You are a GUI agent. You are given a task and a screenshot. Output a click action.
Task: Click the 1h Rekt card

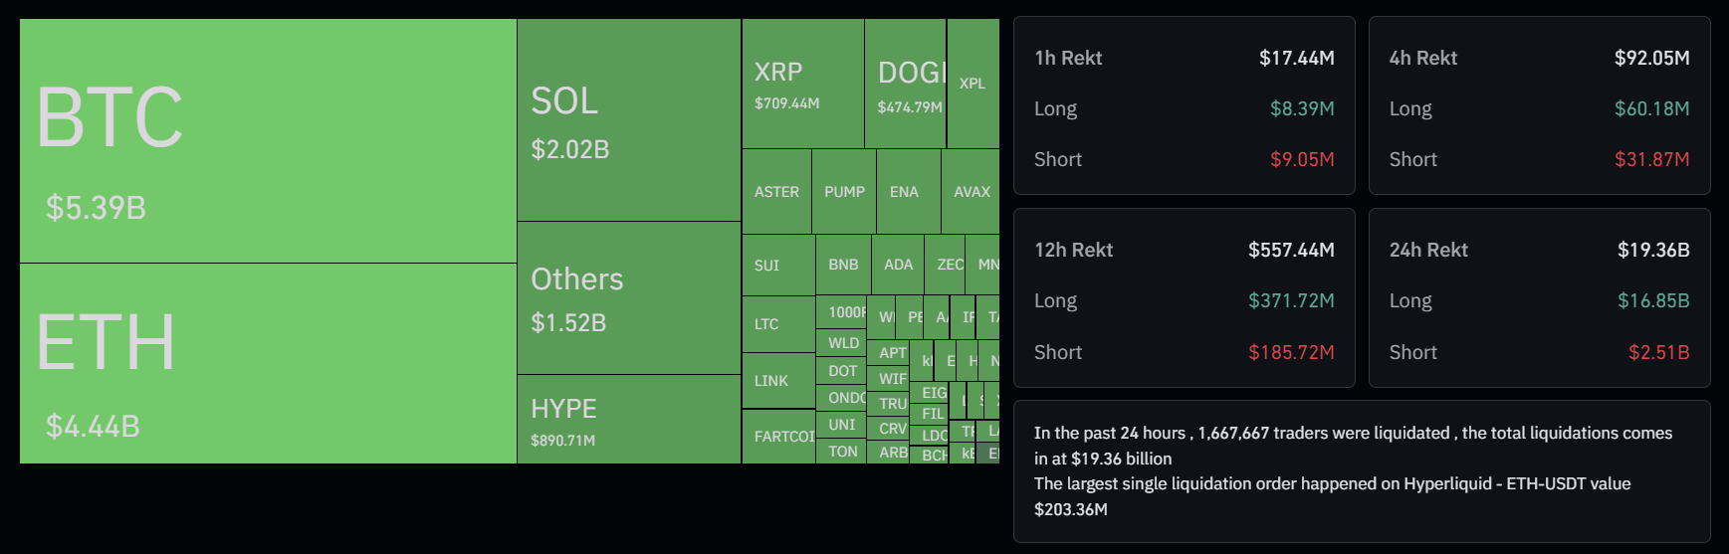pyautogui.click(x=1184, y=105)
